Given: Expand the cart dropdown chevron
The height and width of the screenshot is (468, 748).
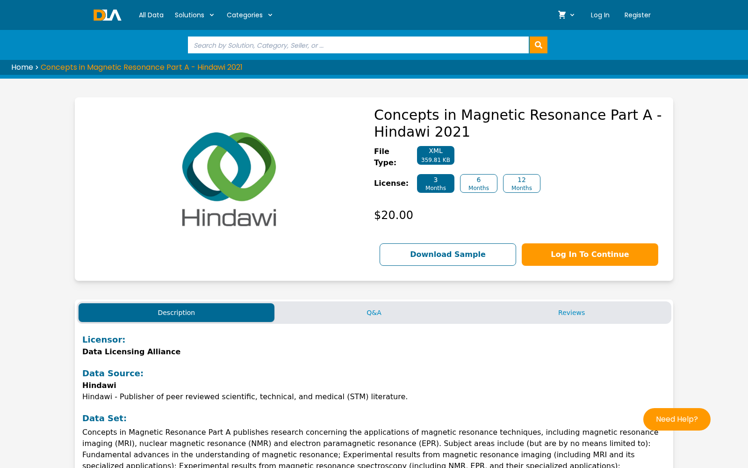Looking at the screenshot, I should [x=572, y=15].
